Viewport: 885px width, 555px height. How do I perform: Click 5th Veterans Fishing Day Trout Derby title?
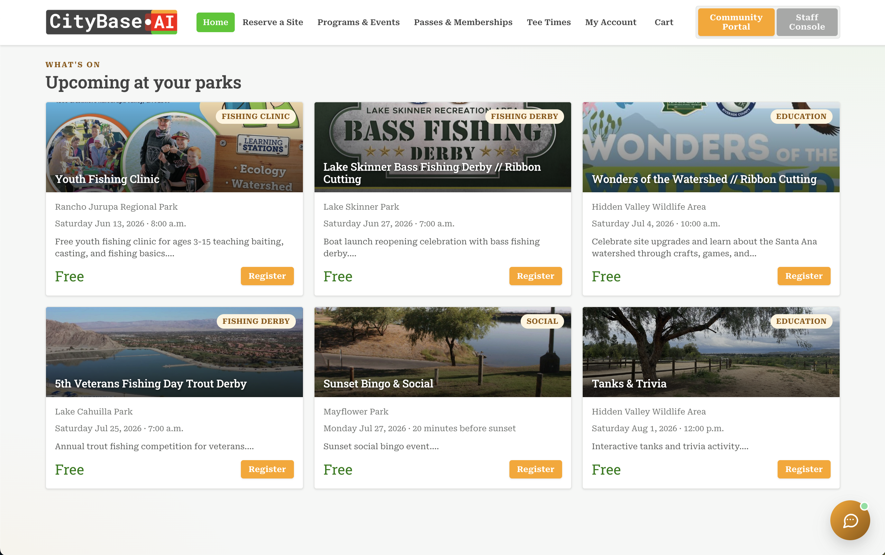point(151,384)
